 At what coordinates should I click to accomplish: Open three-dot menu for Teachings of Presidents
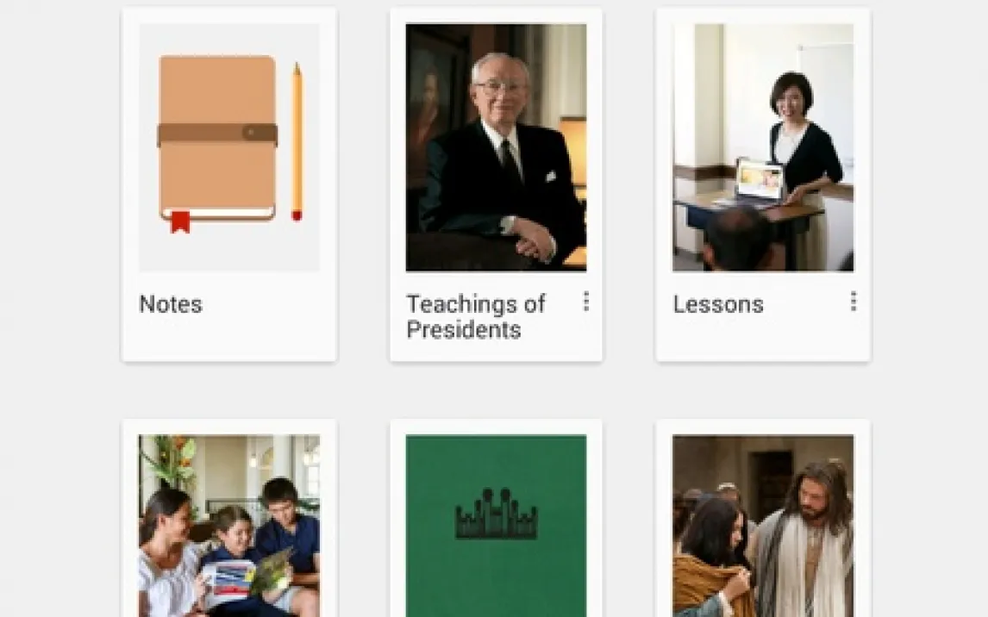tap(586, 302)
